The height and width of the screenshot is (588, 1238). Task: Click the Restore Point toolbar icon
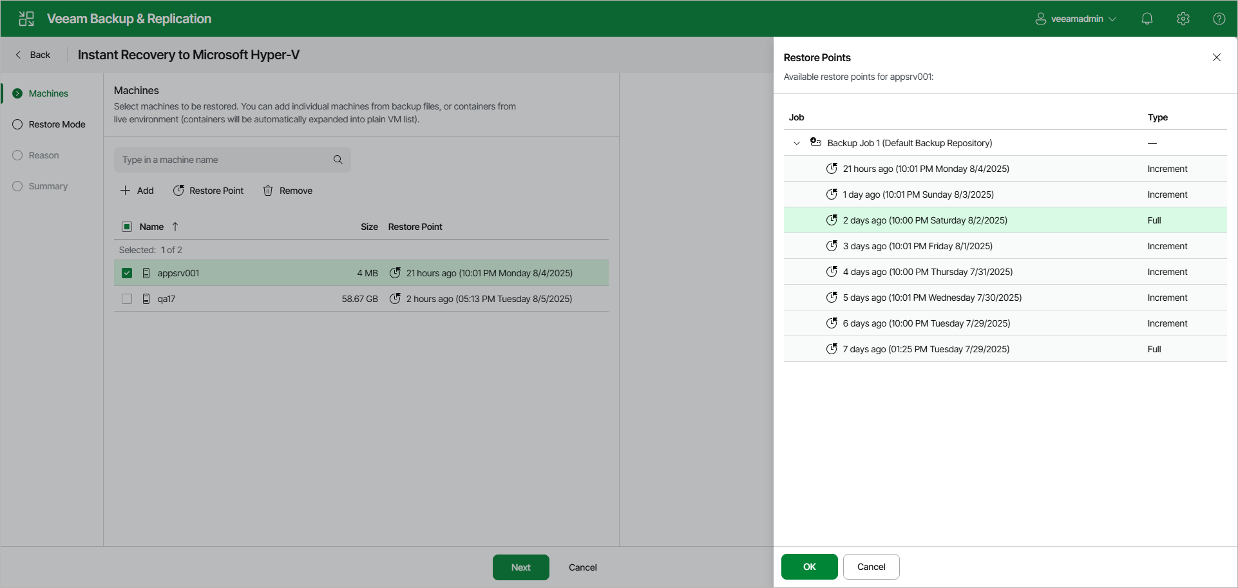tap(178, 191)
